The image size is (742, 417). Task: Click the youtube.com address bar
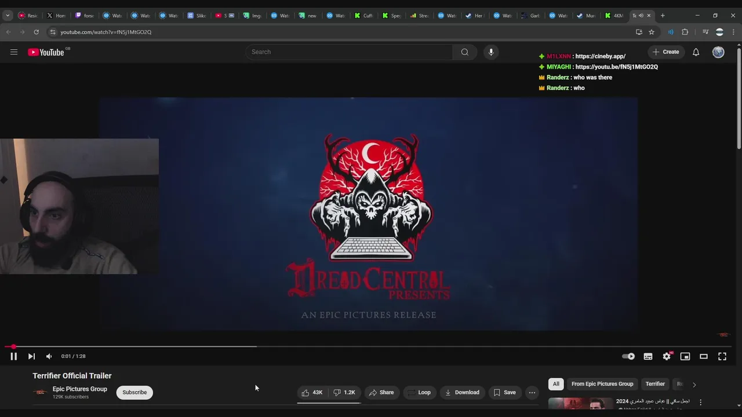[342, 32]
